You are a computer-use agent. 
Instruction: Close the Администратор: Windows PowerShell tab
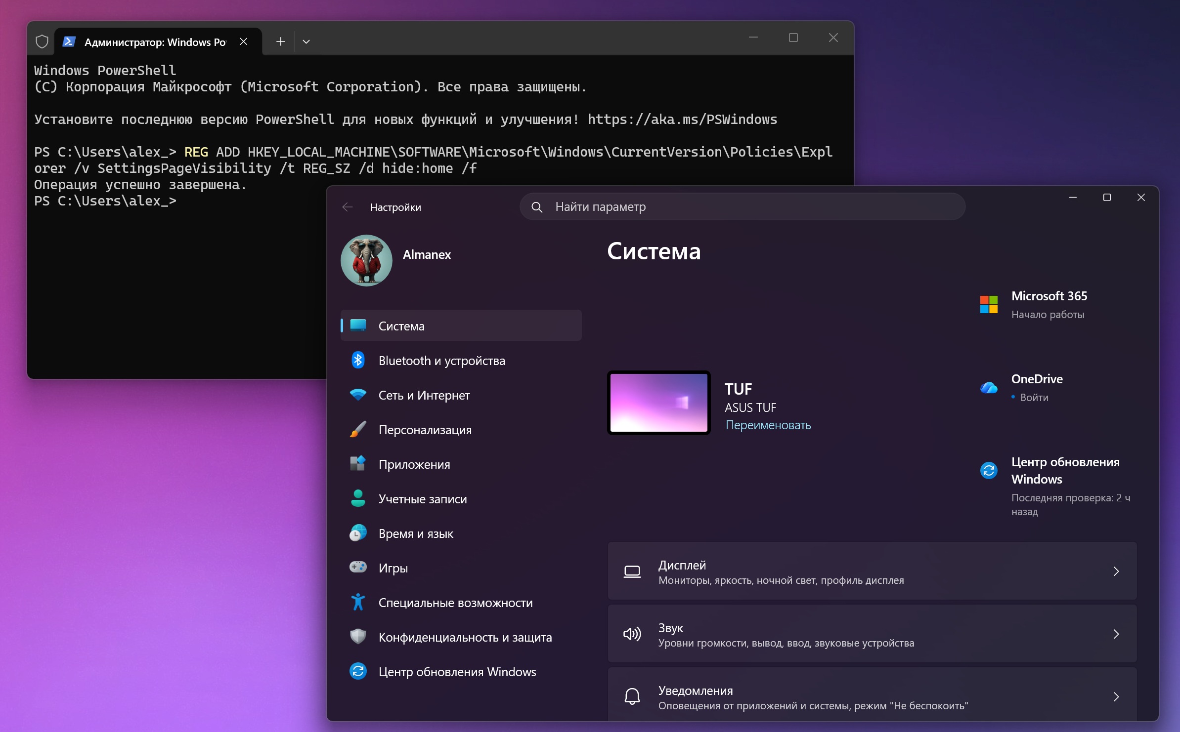tap(243, 41)
